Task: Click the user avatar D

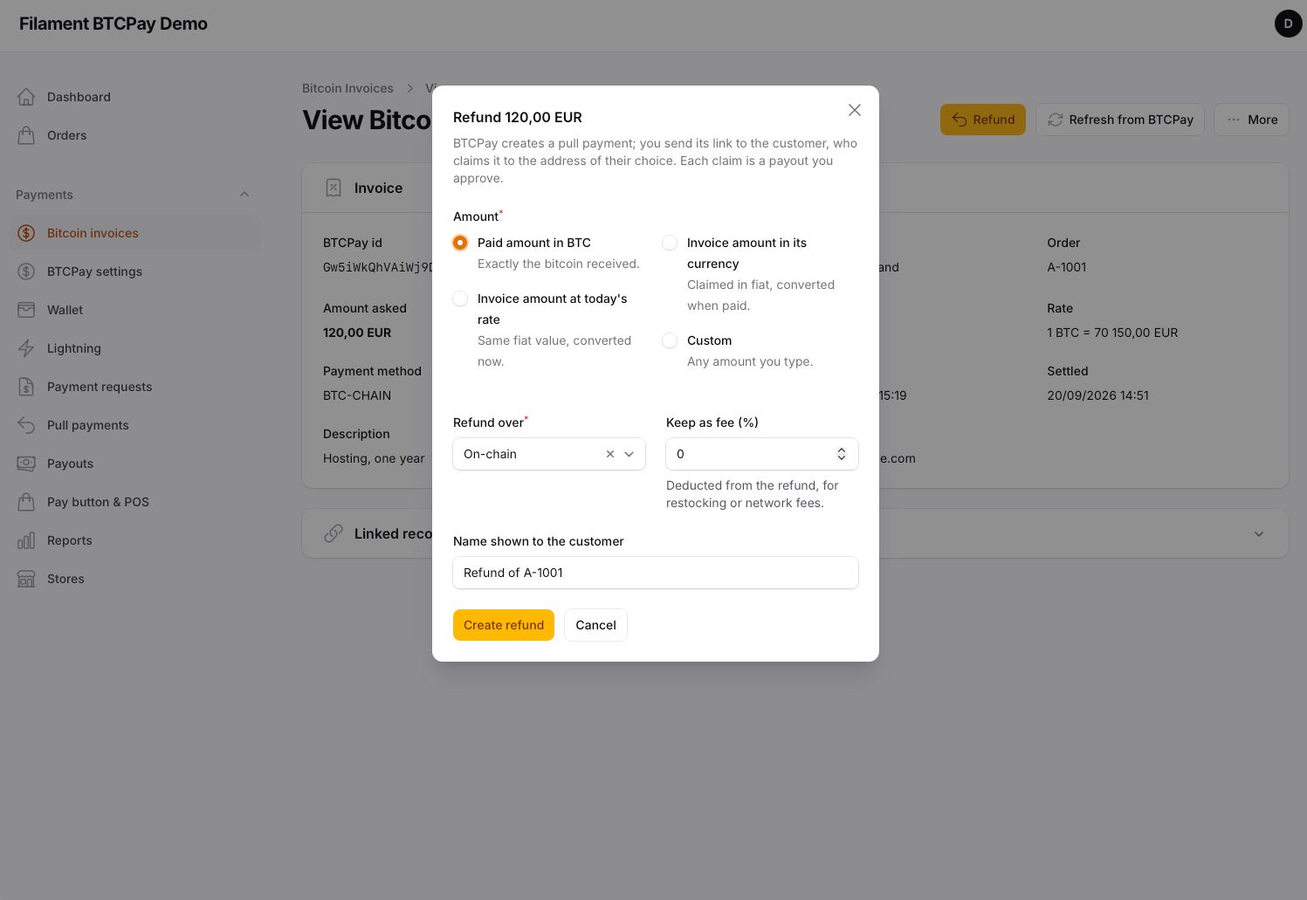Action: coord(1288,24)
